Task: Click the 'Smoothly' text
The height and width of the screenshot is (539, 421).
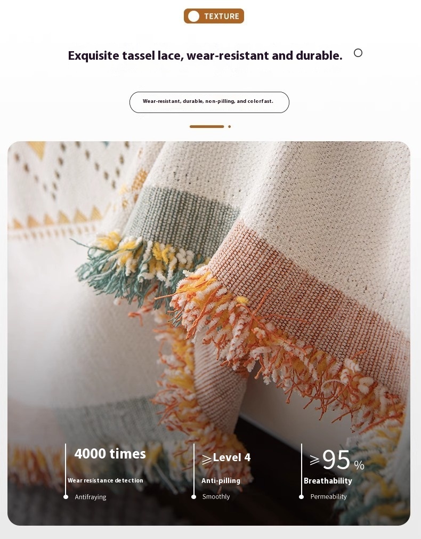Action: tap(216, 497)
